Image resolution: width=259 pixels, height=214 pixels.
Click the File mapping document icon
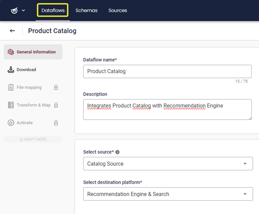[11, 87]
